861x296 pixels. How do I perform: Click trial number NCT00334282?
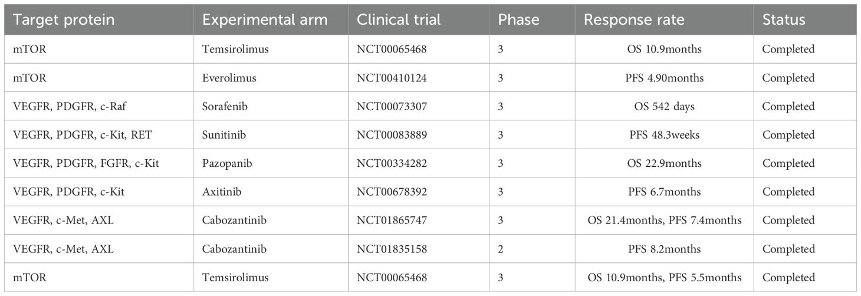pyautogui.click(x=392, y=163)
